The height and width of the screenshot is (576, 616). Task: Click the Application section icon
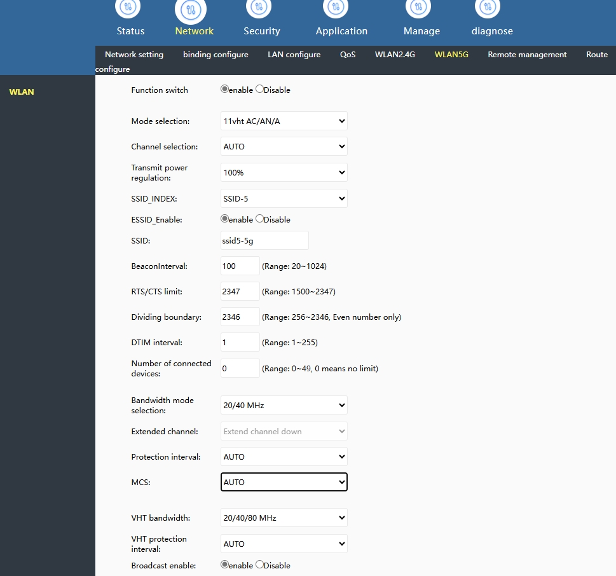(x=335, y=8)
